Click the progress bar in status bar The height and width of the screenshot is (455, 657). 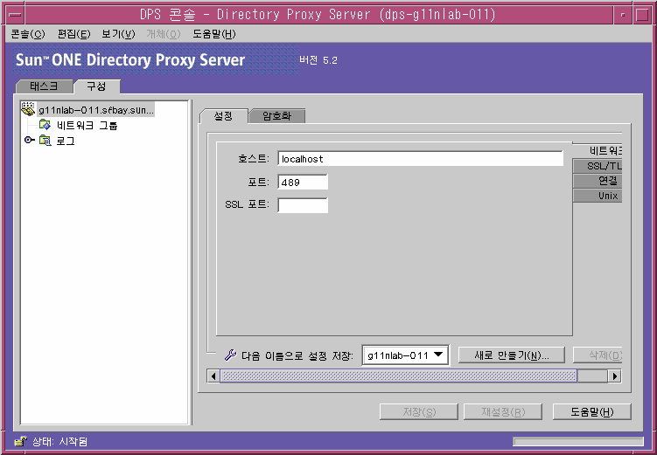click(578, 442)
